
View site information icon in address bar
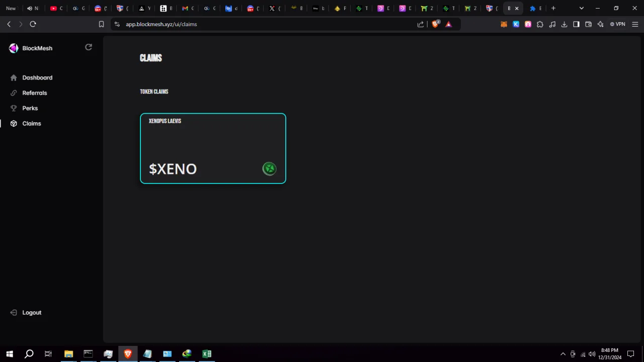(x=117, y=24)
